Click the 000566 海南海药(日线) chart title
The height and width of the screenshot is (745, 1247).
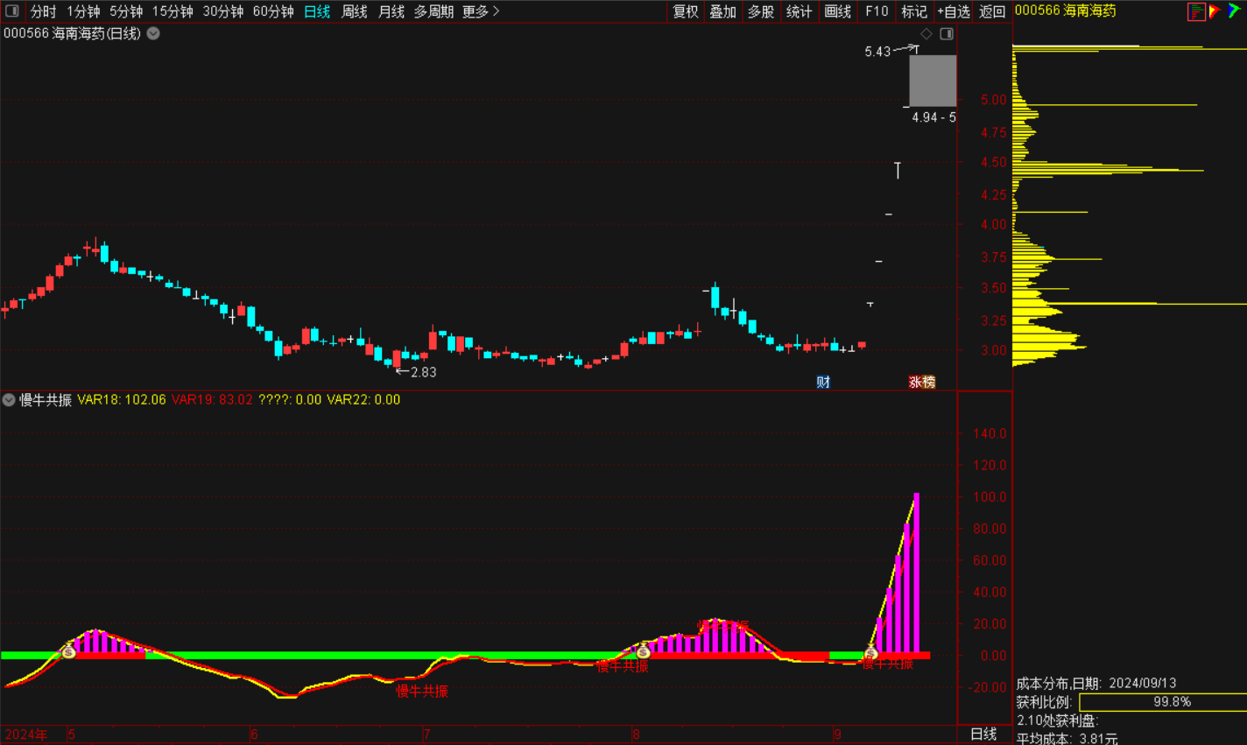point(72,33)
